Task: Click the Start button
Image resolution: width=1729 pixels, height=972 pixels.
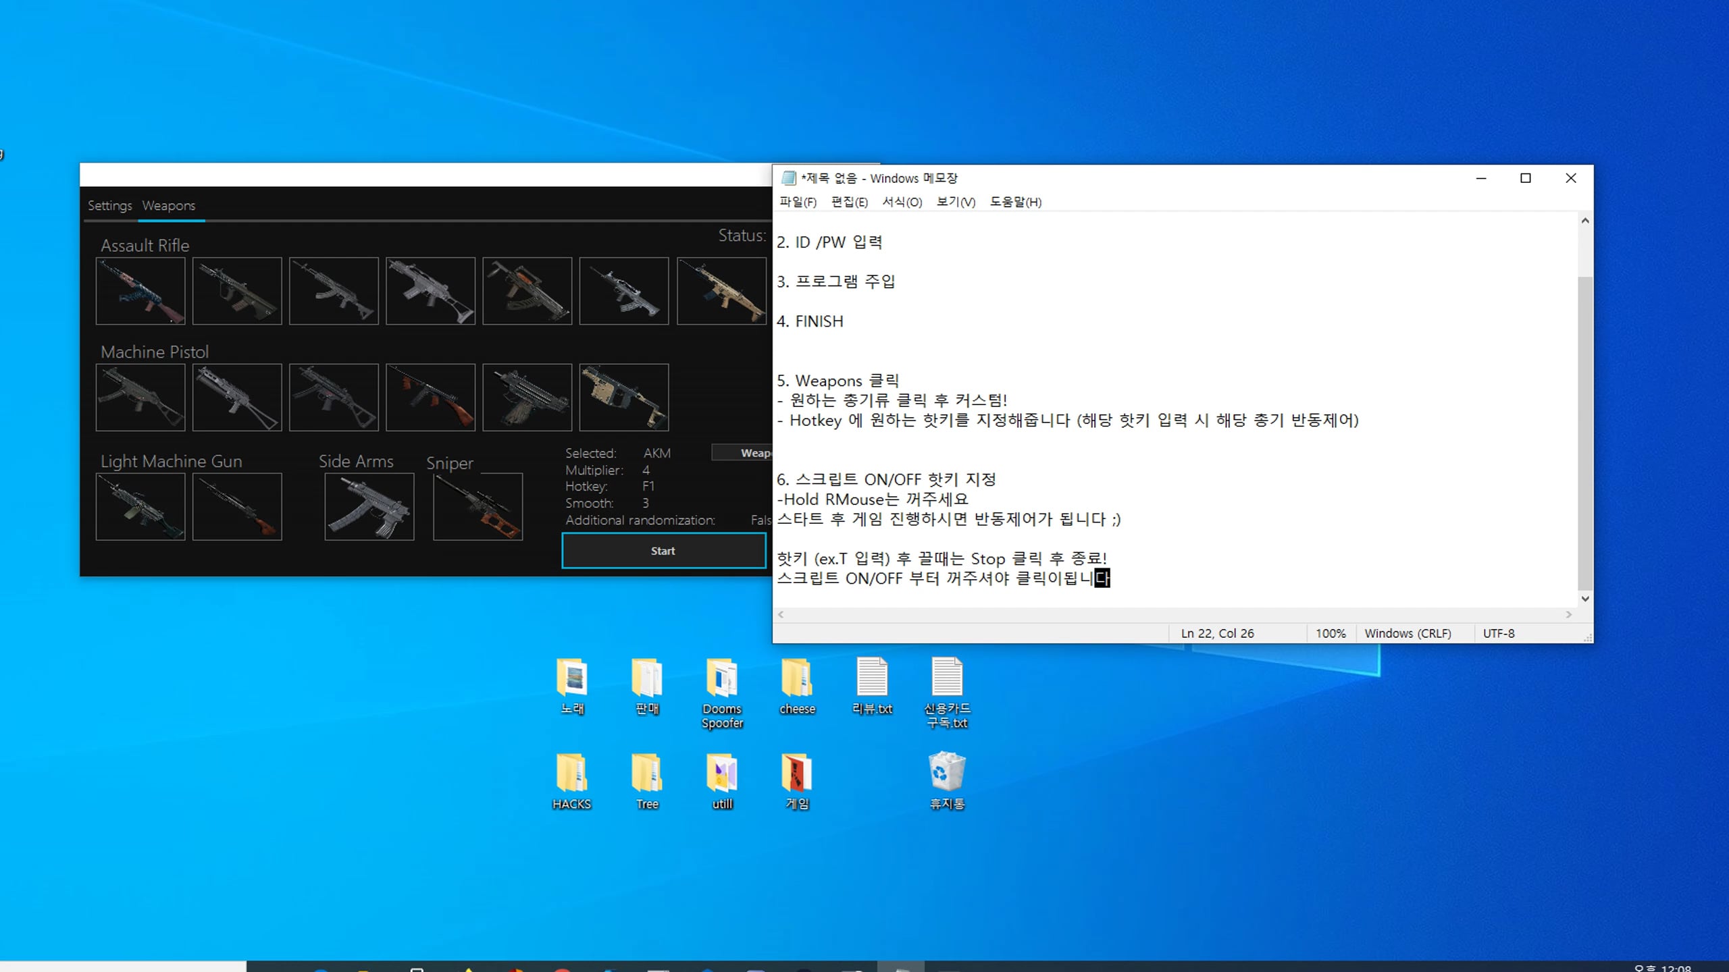Action: point(663,551)
